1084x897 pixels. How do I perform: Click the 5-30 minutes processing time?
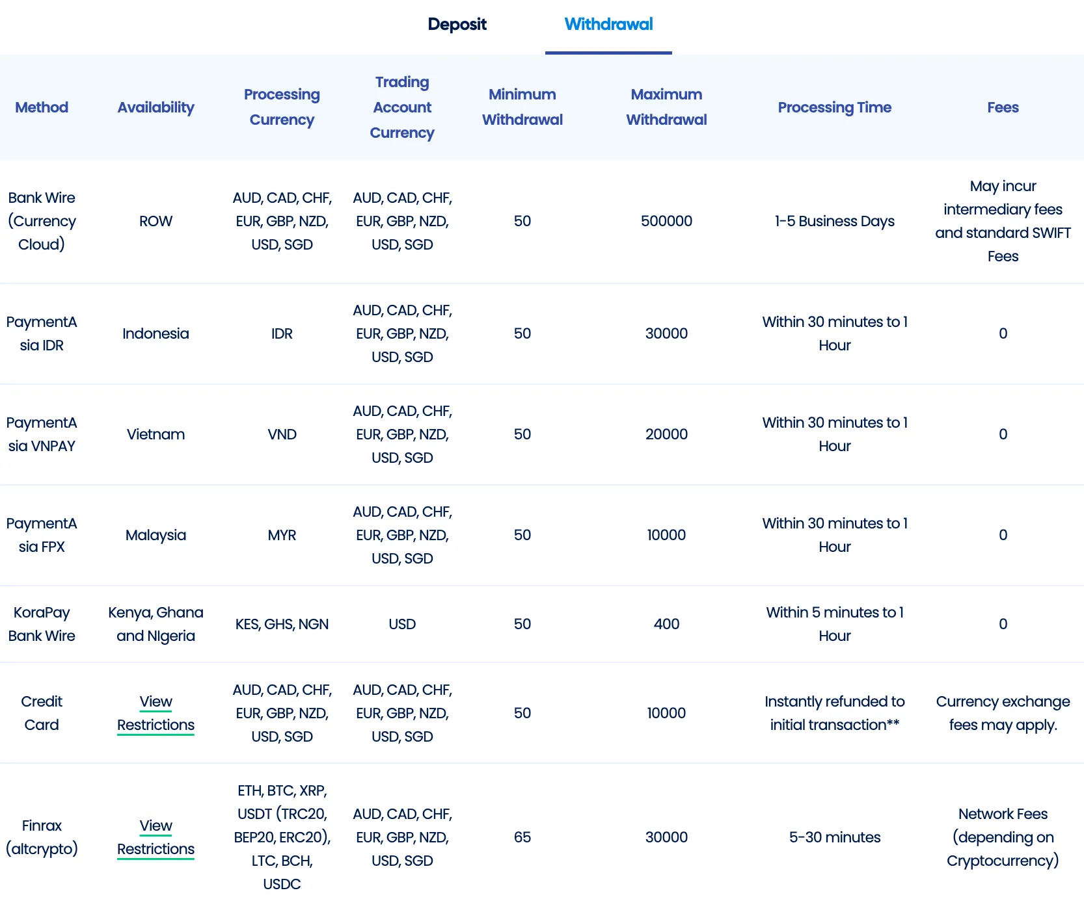click(x=835, y=837)
